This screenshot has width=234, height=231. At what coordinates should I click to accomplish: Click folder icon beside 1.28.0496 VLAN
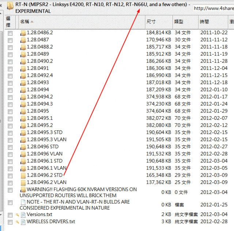[23, 154]
